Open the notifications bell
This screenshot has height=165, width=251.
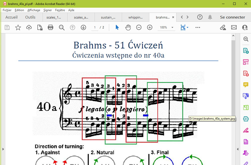(210, 17)
